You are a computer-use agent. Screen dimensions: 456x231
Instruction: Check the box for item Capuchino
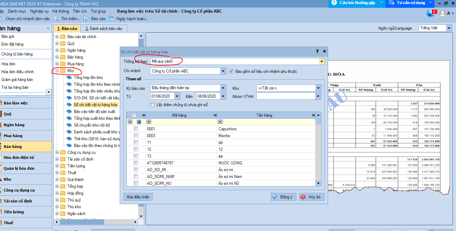point(136,129)
